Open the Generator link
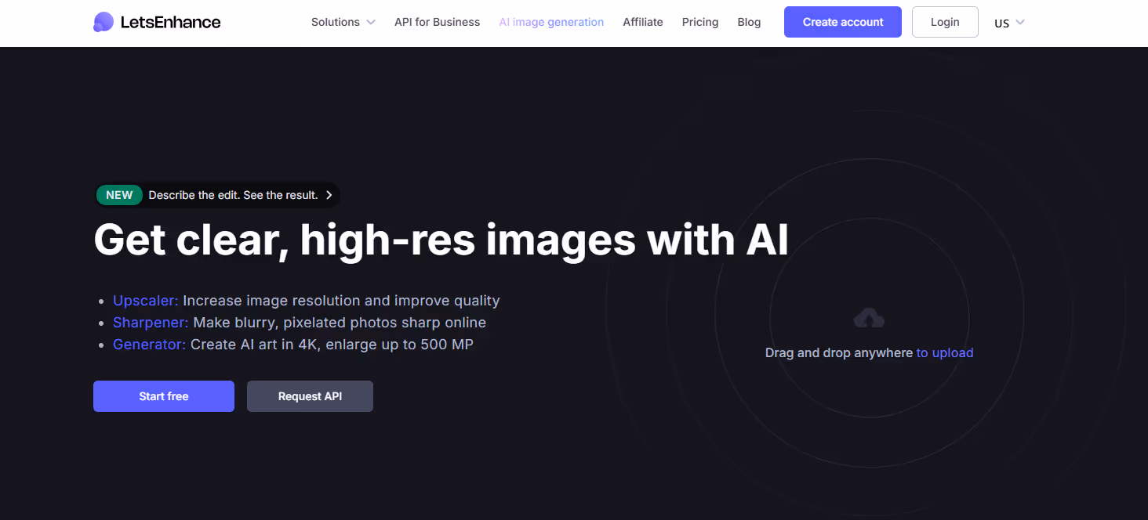The height and width of the screenshot is (520, 1148). (x=149, y=345)
